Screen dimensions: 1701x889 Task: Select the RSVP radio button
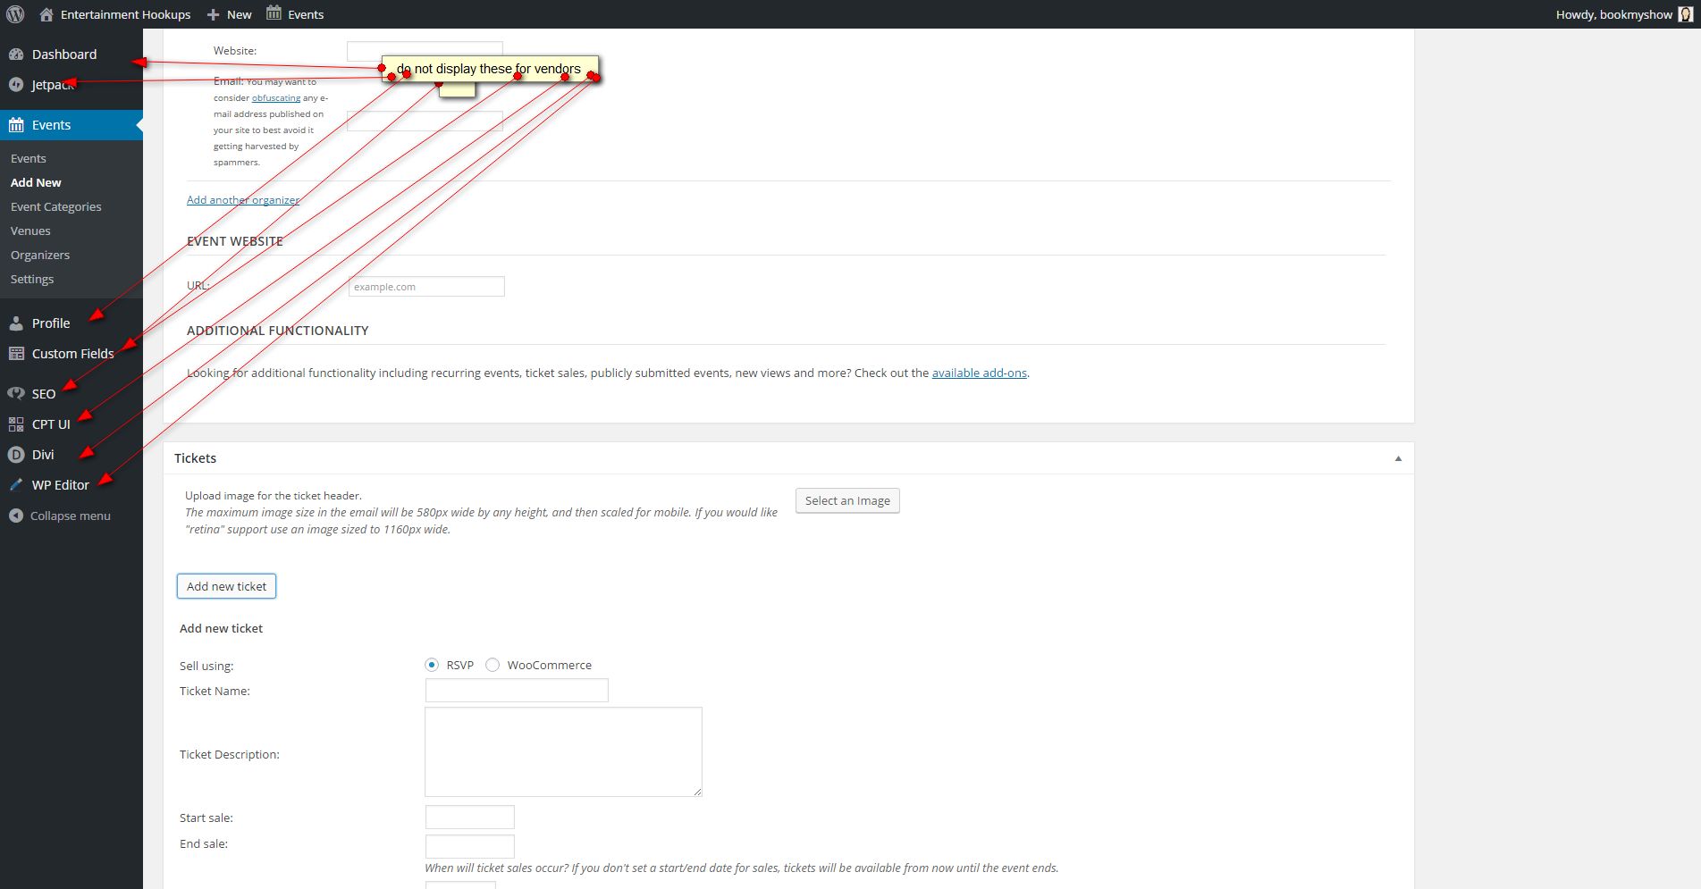(432, 665)
